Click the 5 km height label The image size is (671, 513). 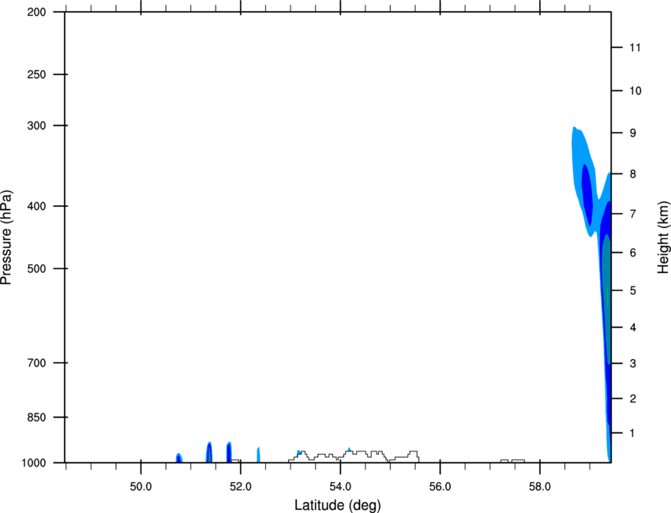point(633,290)
